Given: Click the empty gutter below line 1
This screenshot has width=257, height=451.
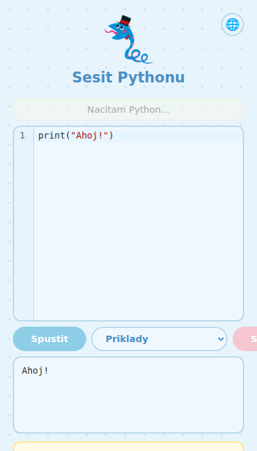Looking at the screenshot, I should [24, 230].
